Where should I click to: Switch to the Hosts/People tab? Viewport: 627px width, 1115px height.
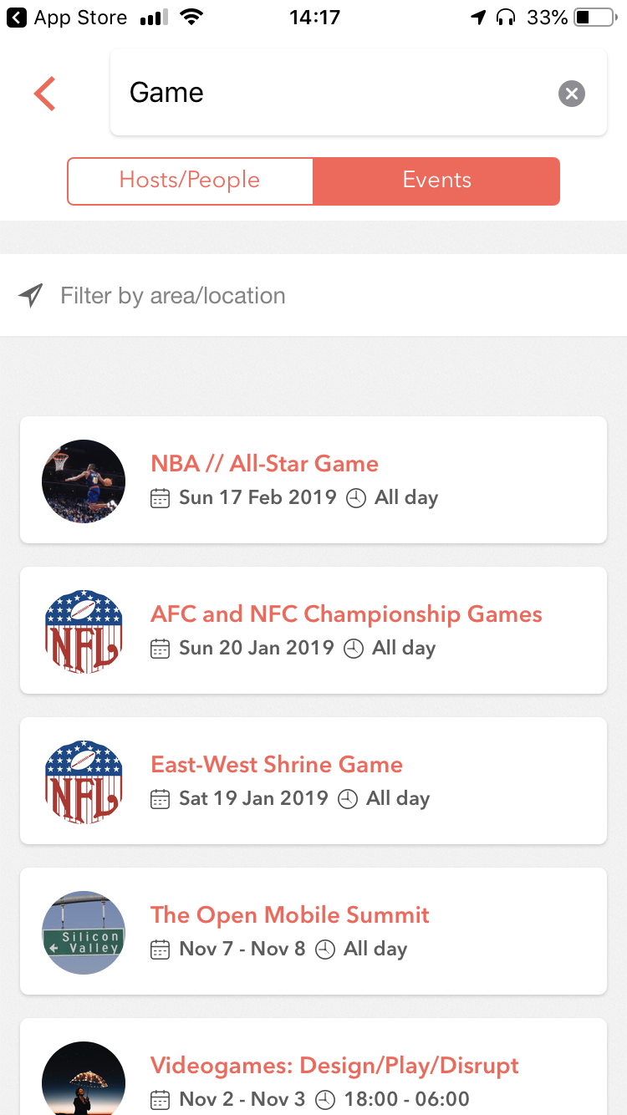pyautogui.click(x=190, y=181)
